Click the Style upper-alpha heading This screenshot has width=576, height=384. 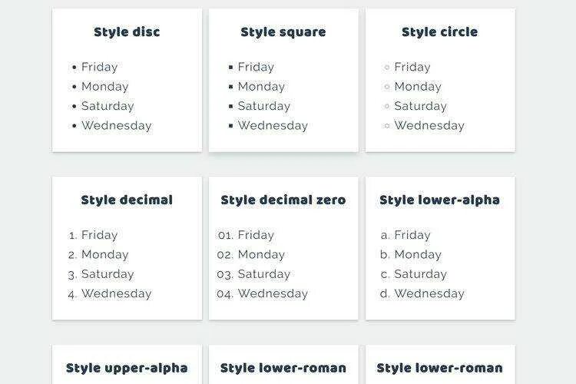[127, 369]
